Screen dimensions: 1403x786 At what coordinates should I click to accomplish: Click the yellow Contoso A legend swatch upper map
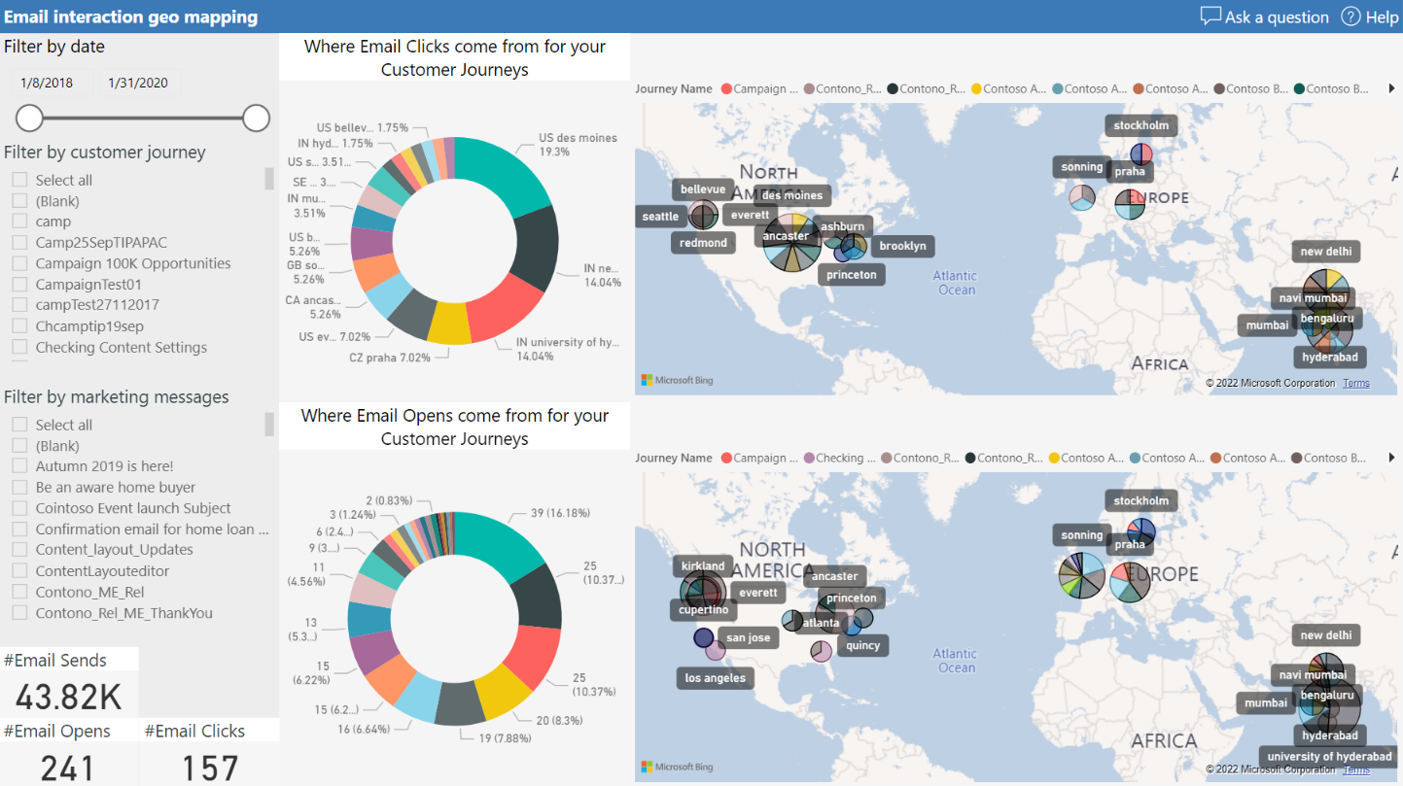pyautogui.click(x=976, y=89)
